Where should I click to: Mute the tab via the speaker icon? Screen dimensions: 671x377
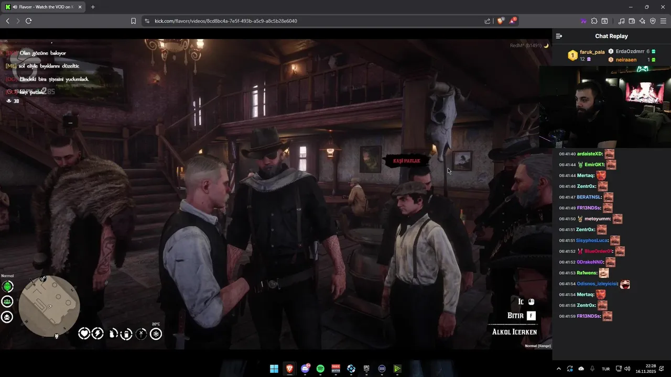(15, 7)
